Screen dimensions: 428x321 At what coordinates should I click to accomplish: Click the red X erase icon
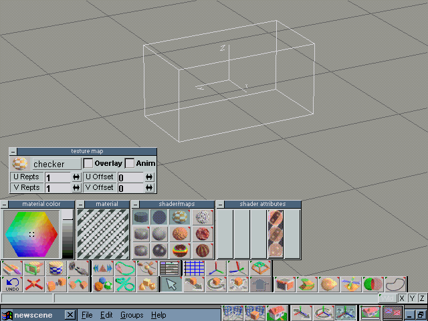coord(33,284)
